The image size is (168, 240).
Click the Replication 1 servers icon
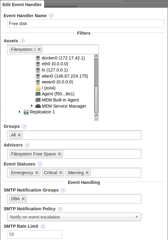pos(26,112)
